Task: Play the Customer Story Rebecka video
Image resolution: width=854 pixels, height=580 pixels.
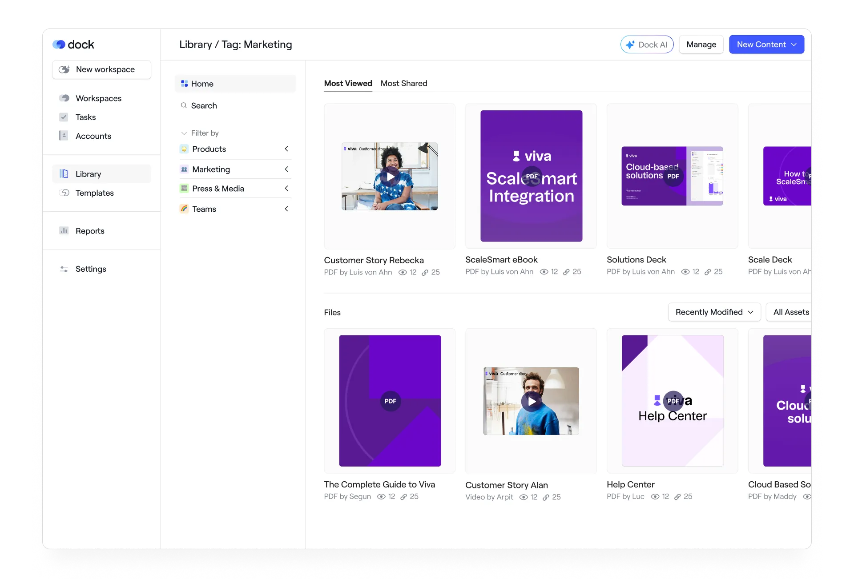Action: pos(390,176)
